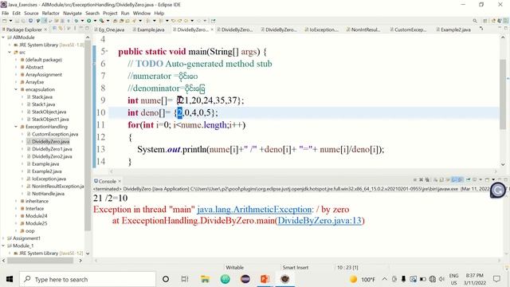Toggle Word Wrap in the Console toolbar

coord(448,180)
